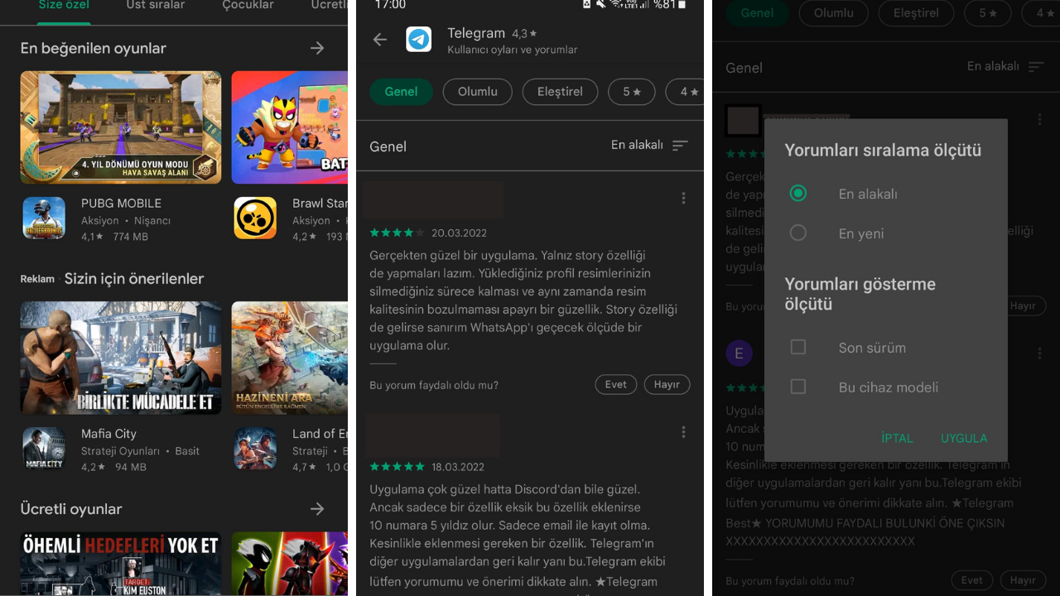Open the En alakalı sort dropdown in middle screen
1060x596 pixels.
[649, 146]
